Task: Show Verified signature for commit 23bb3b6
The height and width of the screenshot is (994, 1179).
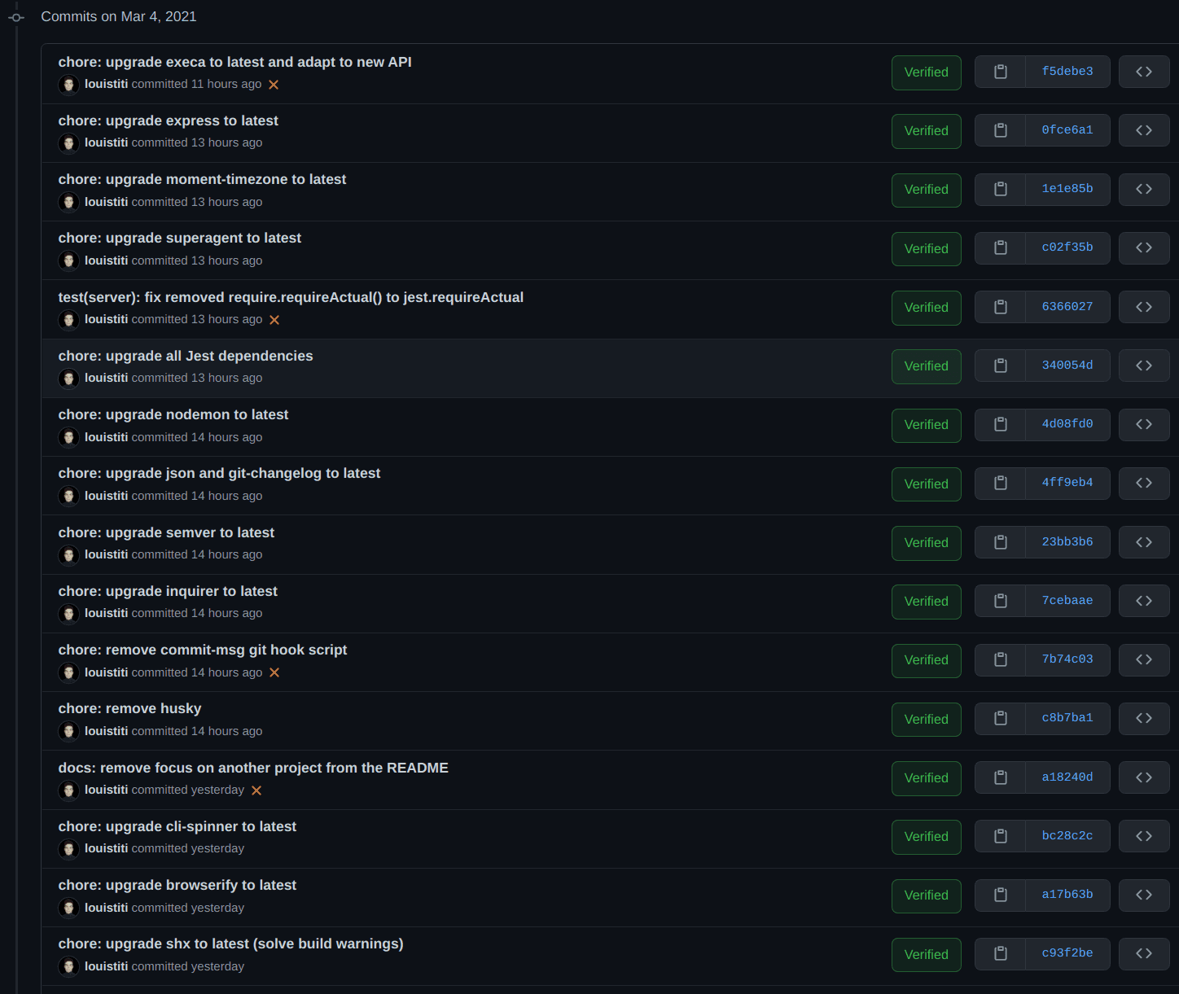Action: point(926,542)
